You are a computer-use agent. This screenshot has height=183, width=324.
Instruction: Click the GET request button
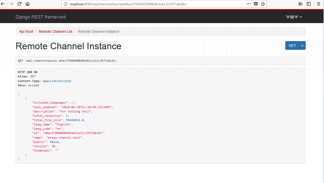[292, 45]
